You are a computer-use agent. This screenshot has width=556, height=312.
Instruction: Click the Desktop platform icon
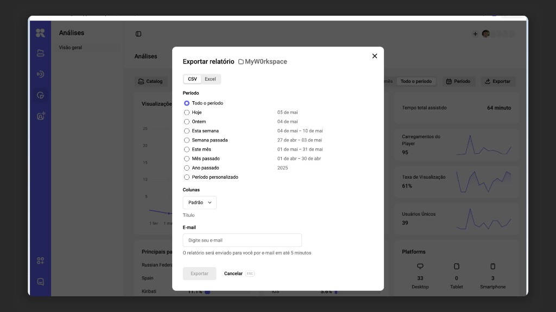tap(420, 266)
